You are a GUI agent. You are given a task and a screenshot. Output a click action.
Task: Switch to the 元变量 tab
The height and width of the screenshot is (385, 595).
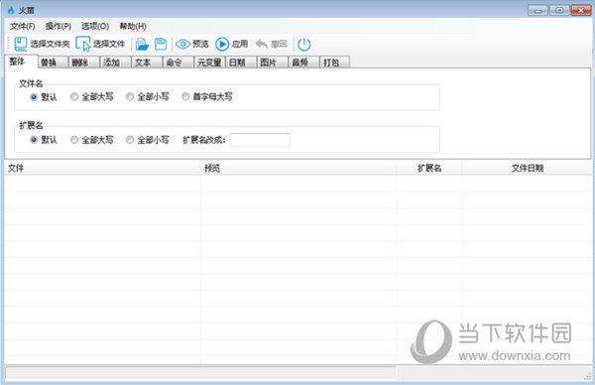pos(210,63)
